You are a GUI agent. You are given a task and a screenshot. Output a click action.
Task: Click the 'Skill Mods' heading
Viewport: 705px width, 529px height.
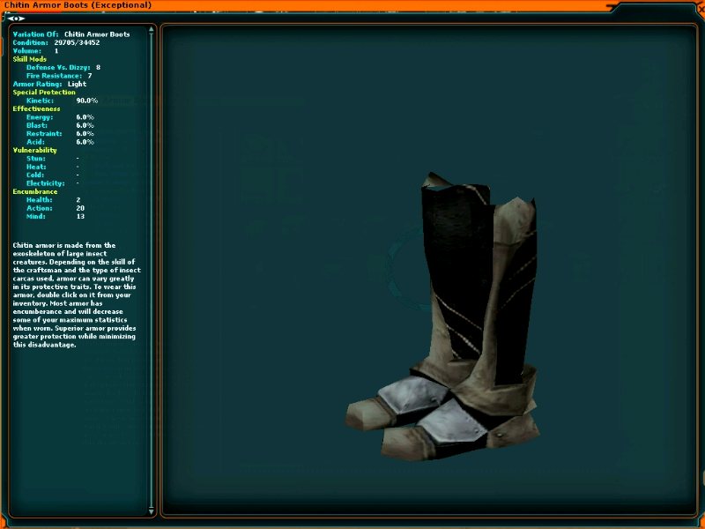[30, 59]
